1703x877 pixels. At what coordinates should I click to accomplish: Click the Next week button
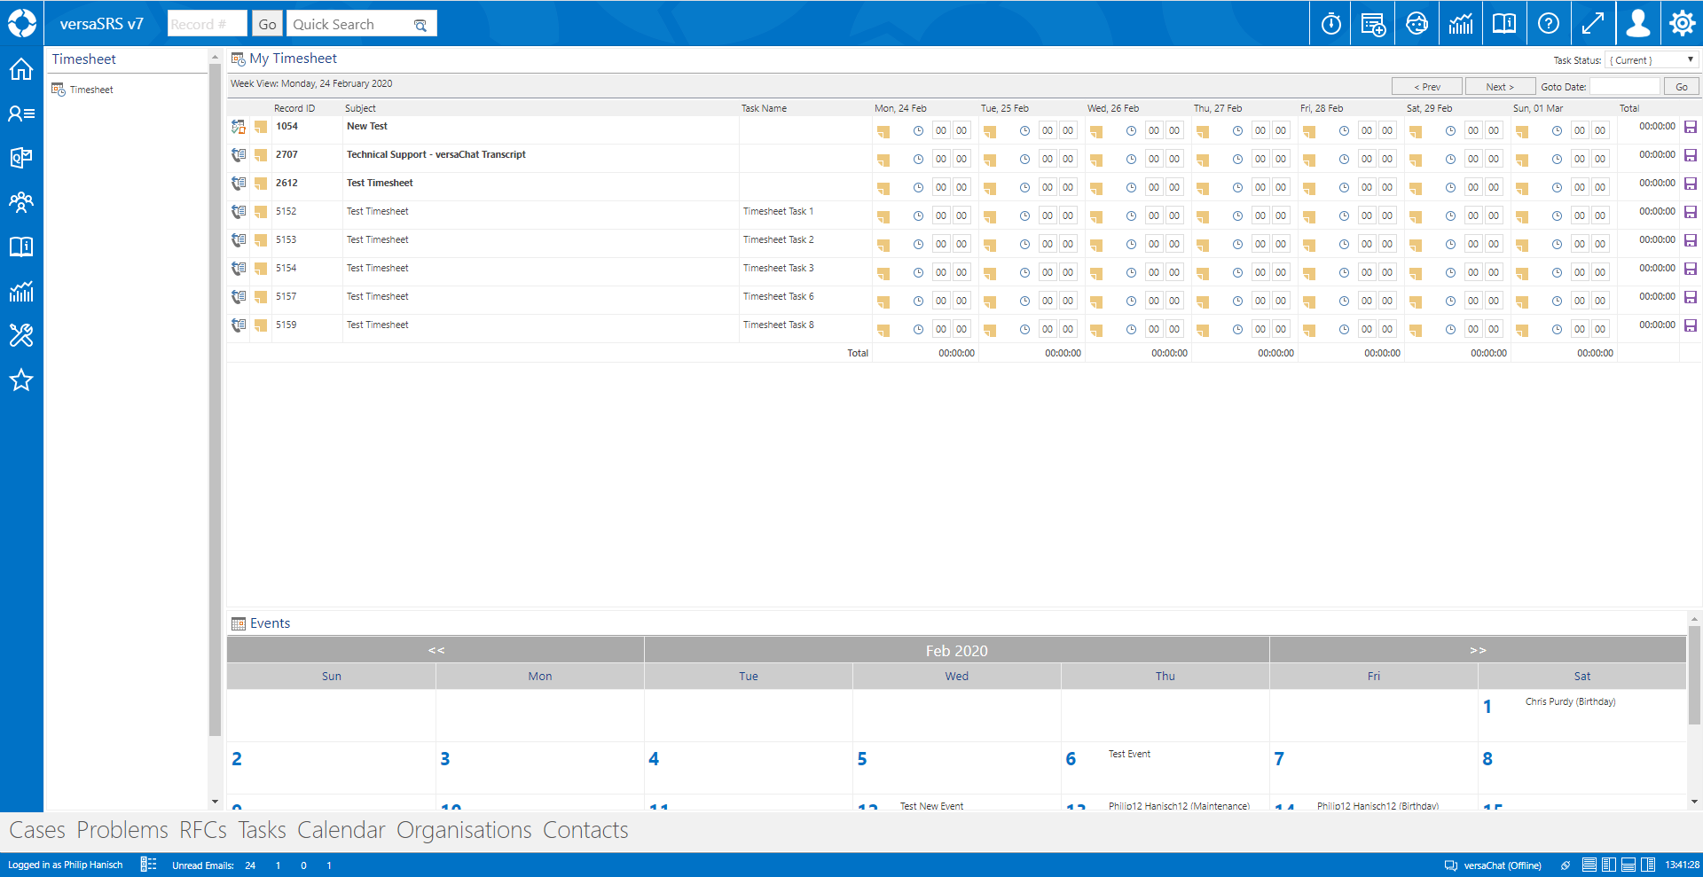(x=1500, y=87)
